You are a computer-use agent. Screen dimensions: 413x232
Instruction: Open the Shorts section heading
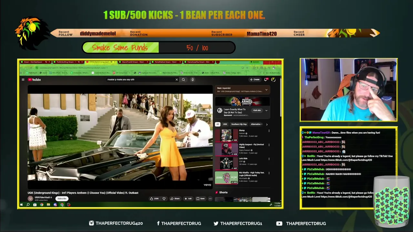223,192
